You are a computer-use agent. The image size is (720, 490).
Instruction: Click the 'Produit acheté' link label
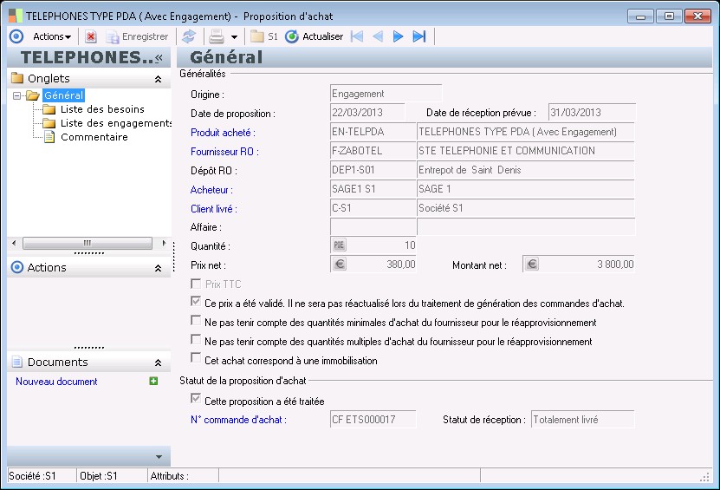223,133
